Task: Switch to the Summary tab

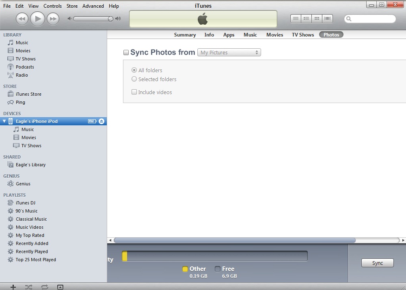Action: click(x=185, y=34)
